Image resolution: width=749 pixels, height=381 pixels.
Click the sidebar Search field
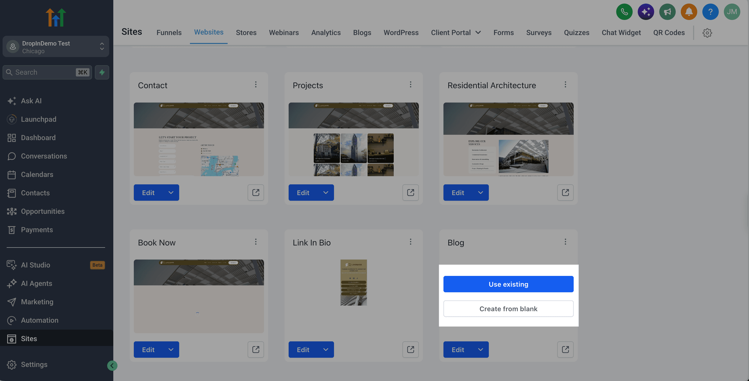pos(47,72)
